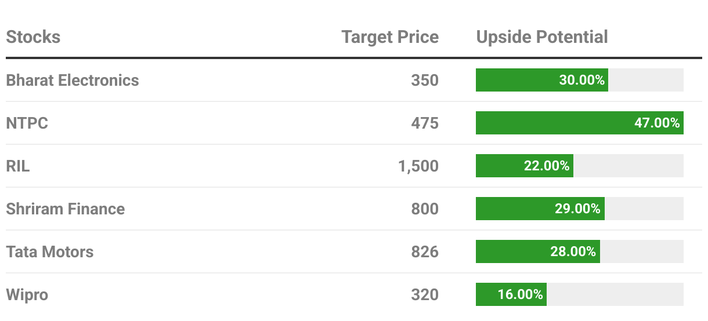The image size is (708, 321).
Task: Select the 826 target price cell
Action: [425, 251]
